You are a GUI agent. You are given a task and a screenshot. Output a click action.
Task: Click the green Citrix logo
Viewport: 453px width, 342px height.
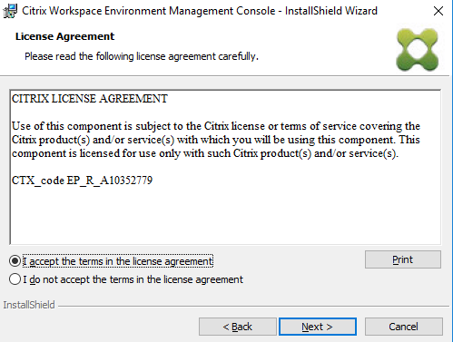pyautogui.click(x=418, y=50)
